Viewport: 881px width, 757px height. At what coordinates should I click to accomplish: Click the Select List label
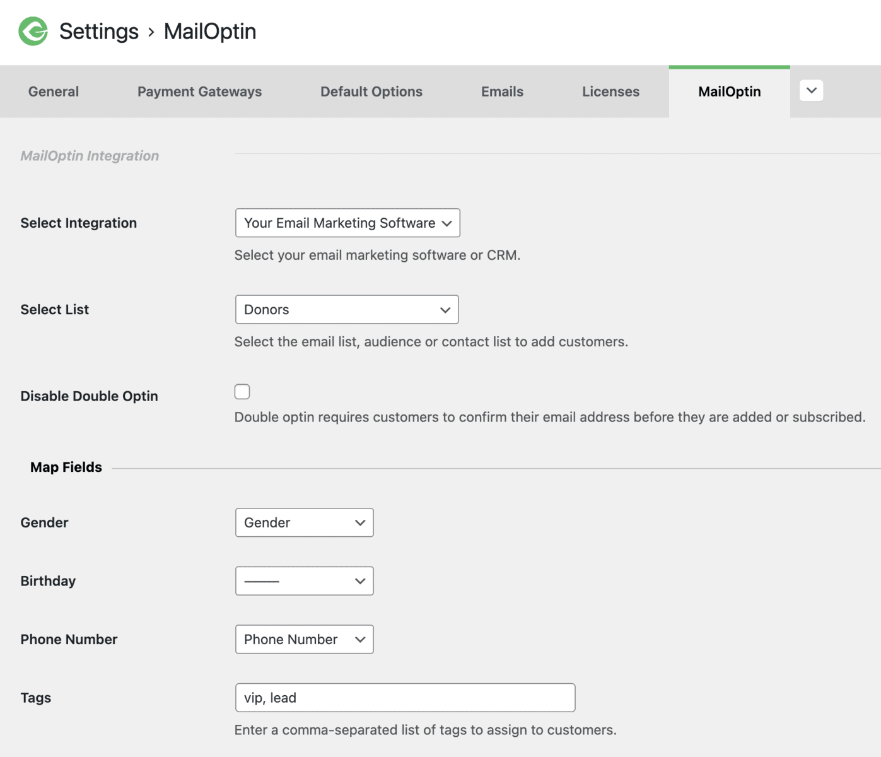point(55,309)
